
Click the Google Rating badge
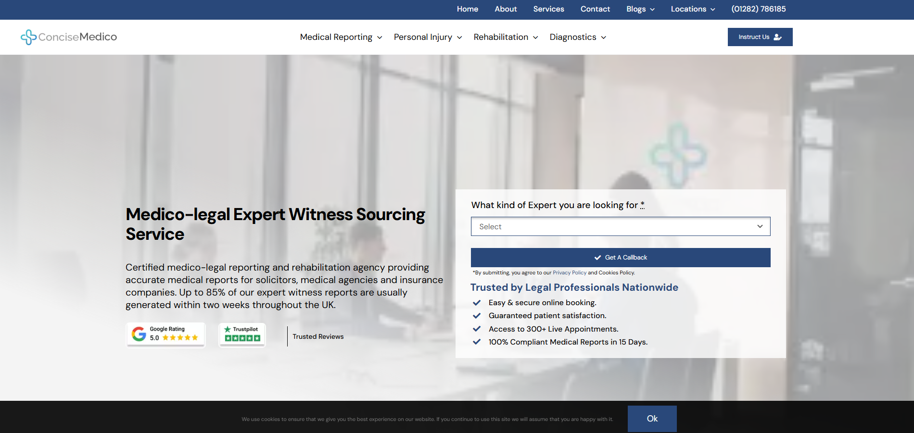pyautogui.click(x=165, y=334)
